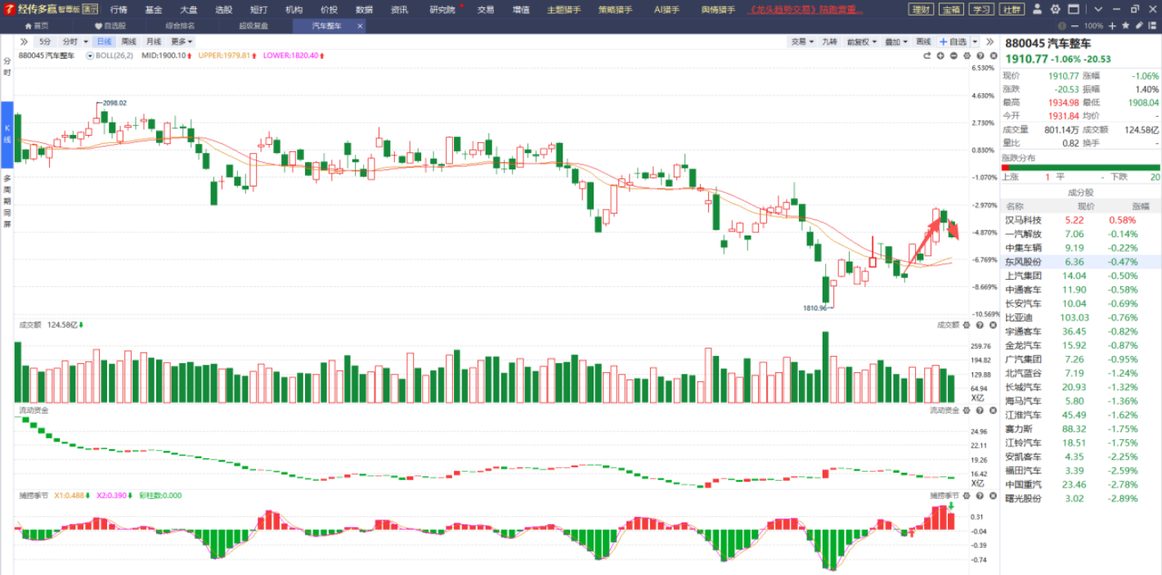Click the favorites star icon
Screen dimensions: 1162x575
1126,25
